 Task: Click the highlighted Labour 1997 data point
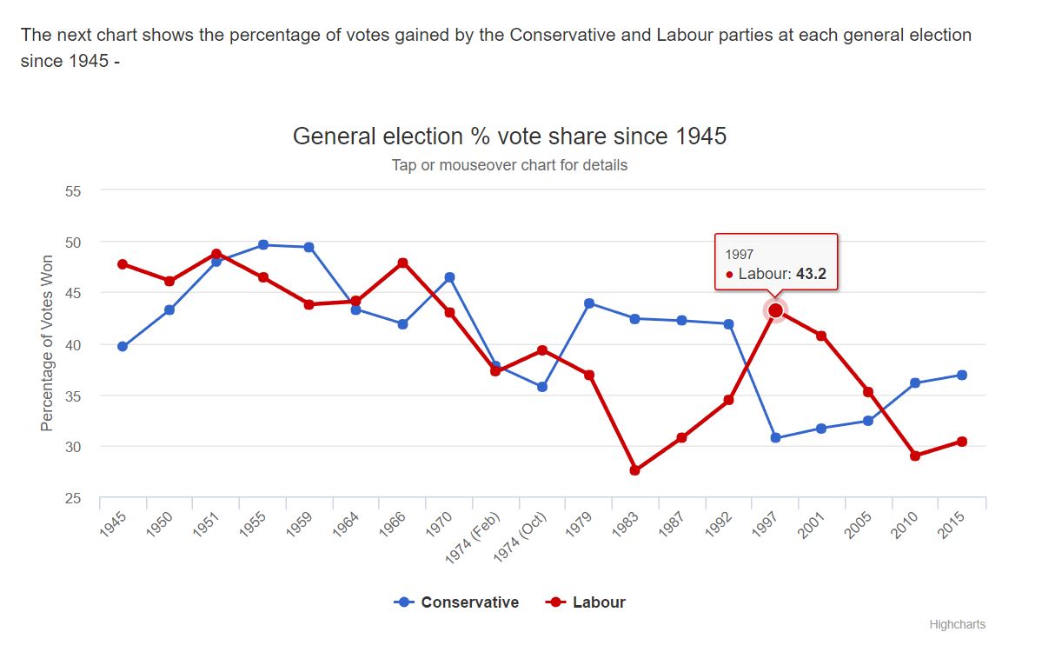[x=775, y=310]
